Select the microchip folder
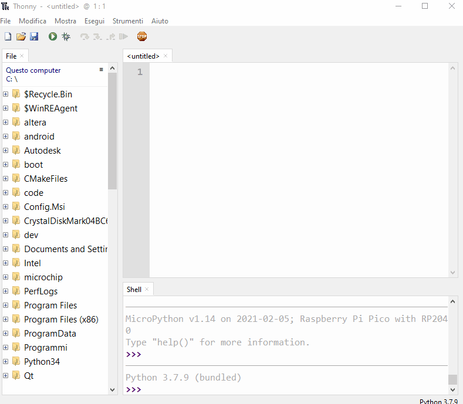This screenshot has height=404, width=463. (x=43, y=277)
